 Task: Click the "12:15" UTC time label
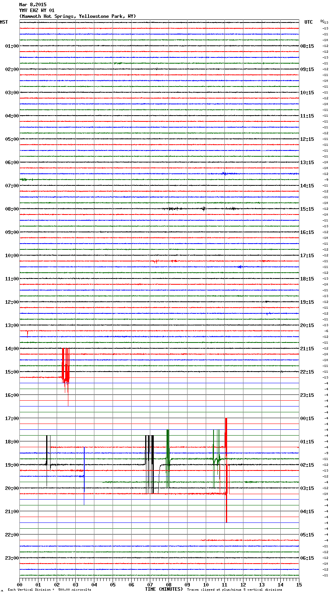click(x=307, y=139)
